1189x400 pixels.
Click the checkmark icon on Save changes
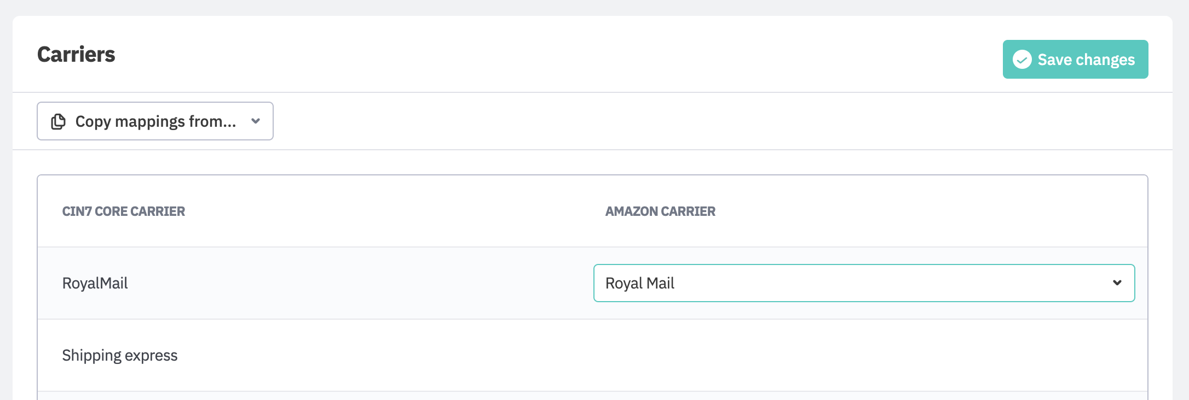[1022, 60]
